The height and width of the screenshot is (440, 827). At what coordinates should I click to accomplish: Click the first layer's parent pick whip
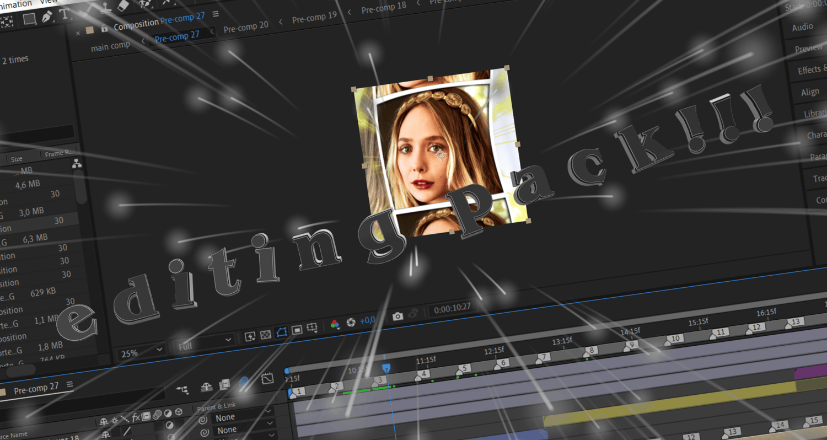202,421
